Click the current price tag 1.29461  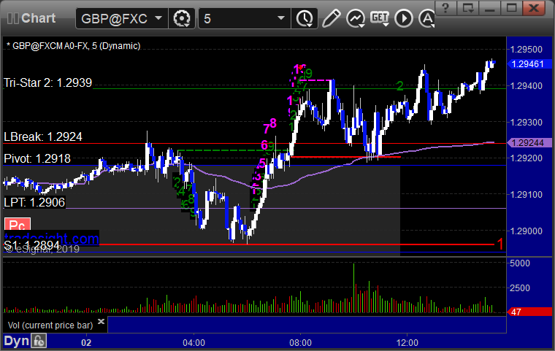[x=529, y=64]
